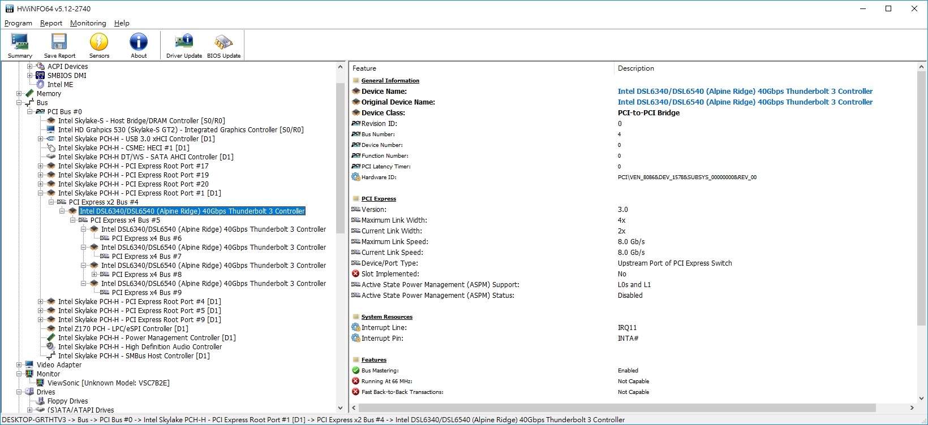
Task: Click the SMBIOS DMI tree icon
Action: click(40, 75)
